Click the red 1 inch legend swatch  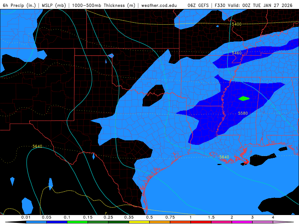click(x=201, y=222)
